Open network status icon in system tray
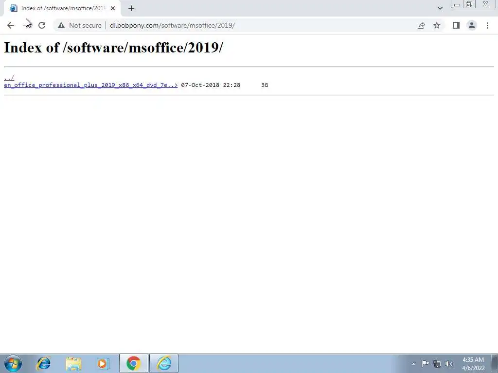The image size is (498, 373). pyautogui.click(x=437, y=364)
